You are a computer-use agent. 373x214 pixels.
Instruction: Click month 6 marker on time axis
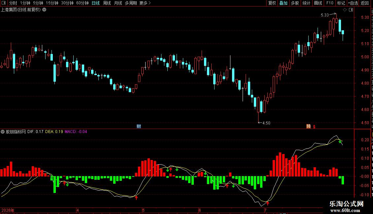pyautogui.click(x=200, y=210)
